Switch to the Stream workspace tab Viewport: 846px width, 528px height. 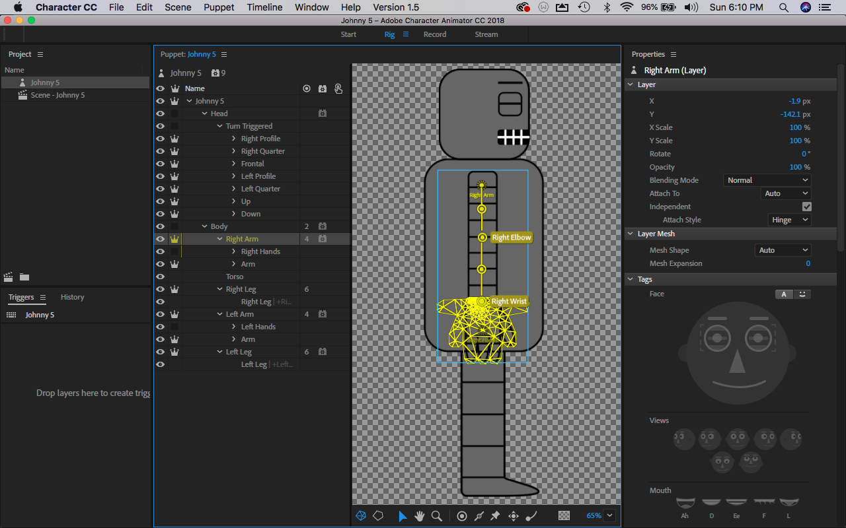point(486,34)
